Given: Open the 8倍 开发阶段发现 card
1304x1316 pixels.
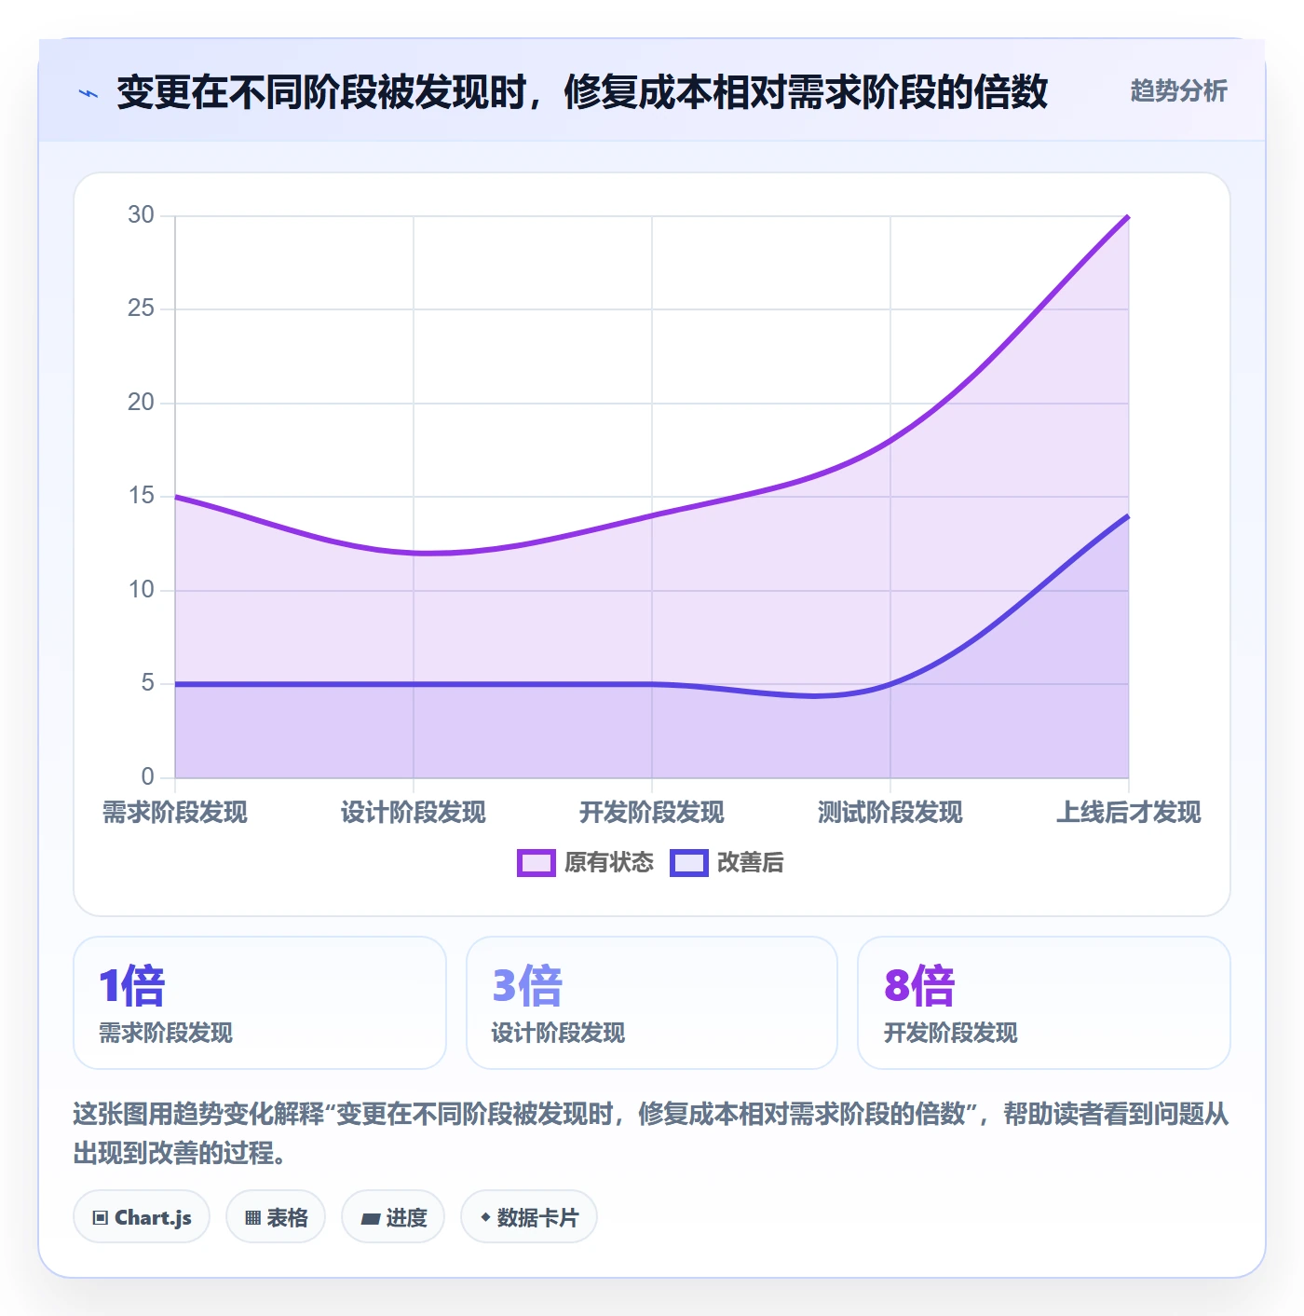Looking at the screenshot, I should (x=1044, y=1003).
